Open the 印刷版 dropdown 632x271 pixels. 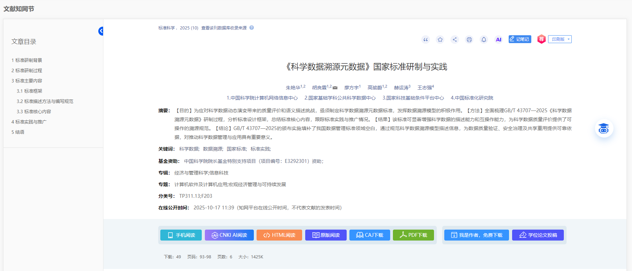(x=560, y=39)
